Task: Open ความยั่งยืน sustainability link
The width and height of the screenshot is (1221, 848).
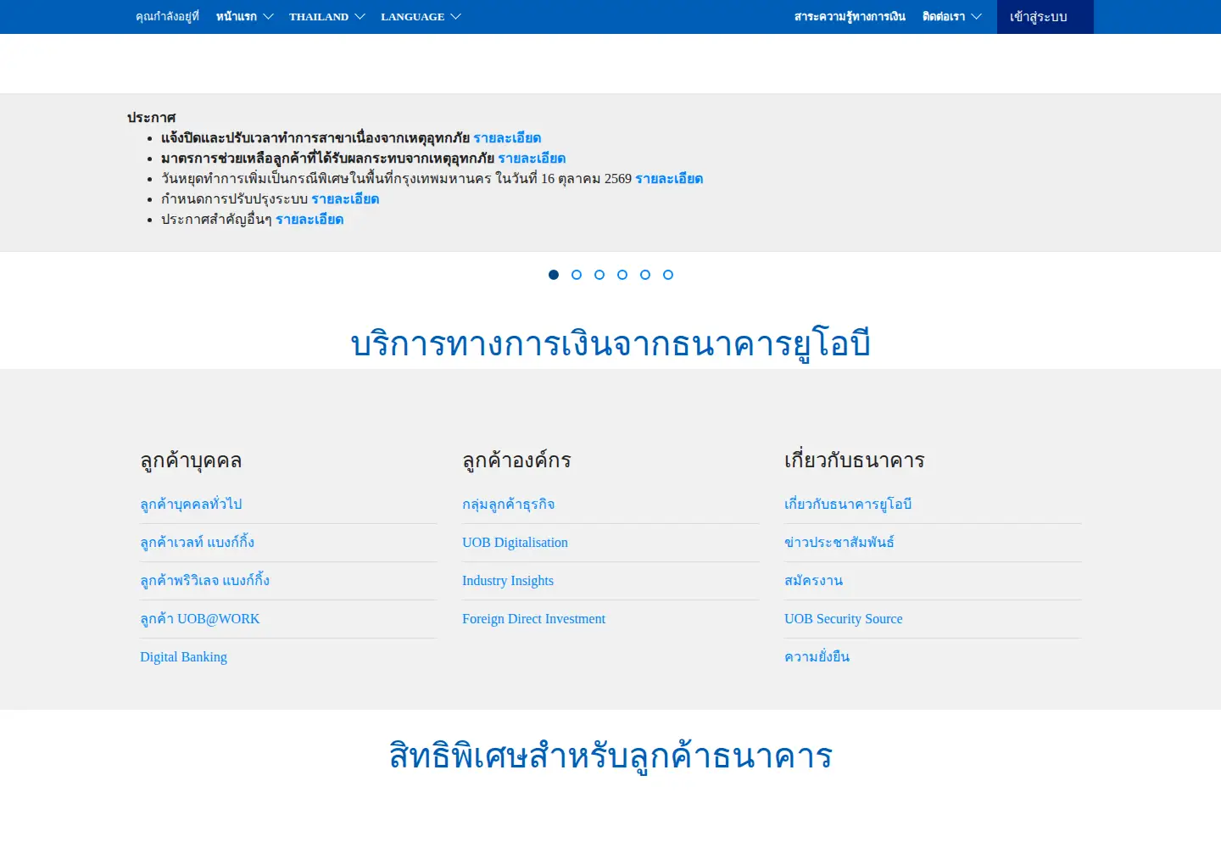Action: coord(817,657)
